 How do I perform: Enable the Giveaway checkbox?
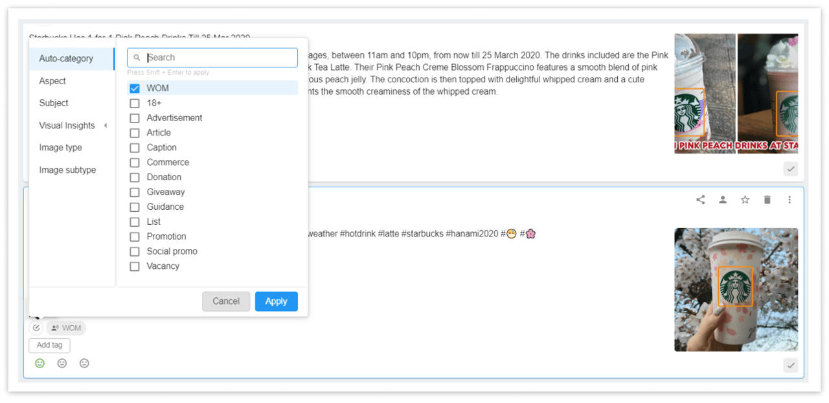coord(135,192)
